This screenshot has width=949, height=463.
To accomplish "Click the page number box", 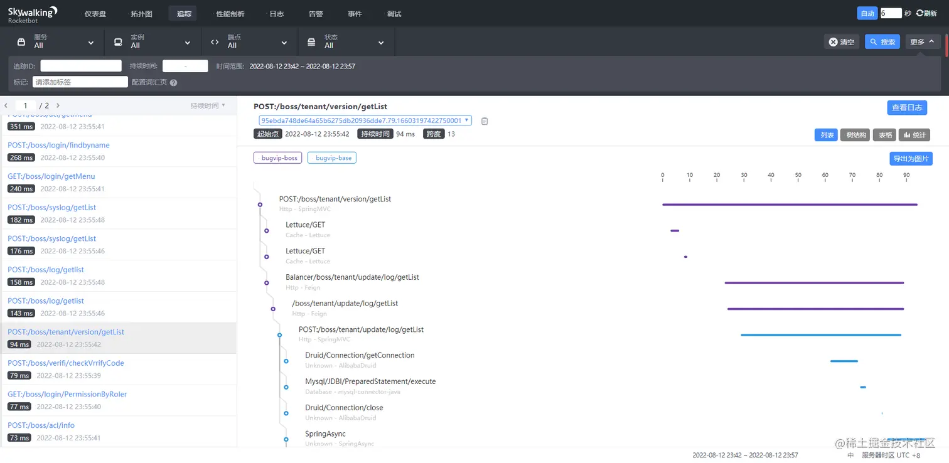I will (25, 105).
